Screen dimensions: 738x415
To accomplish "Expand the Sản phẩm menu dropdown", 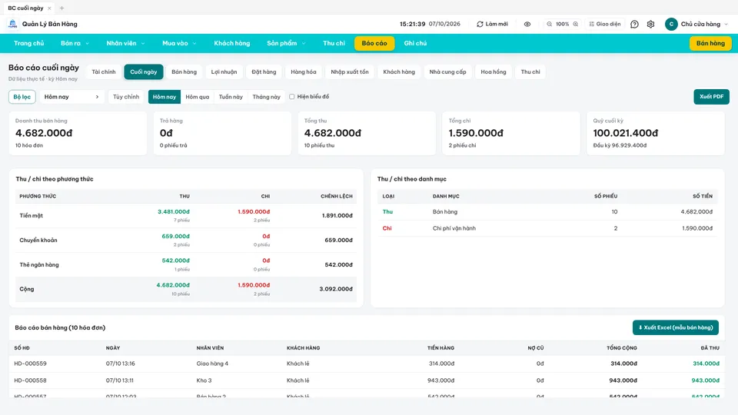I will (x=286, y=43).
